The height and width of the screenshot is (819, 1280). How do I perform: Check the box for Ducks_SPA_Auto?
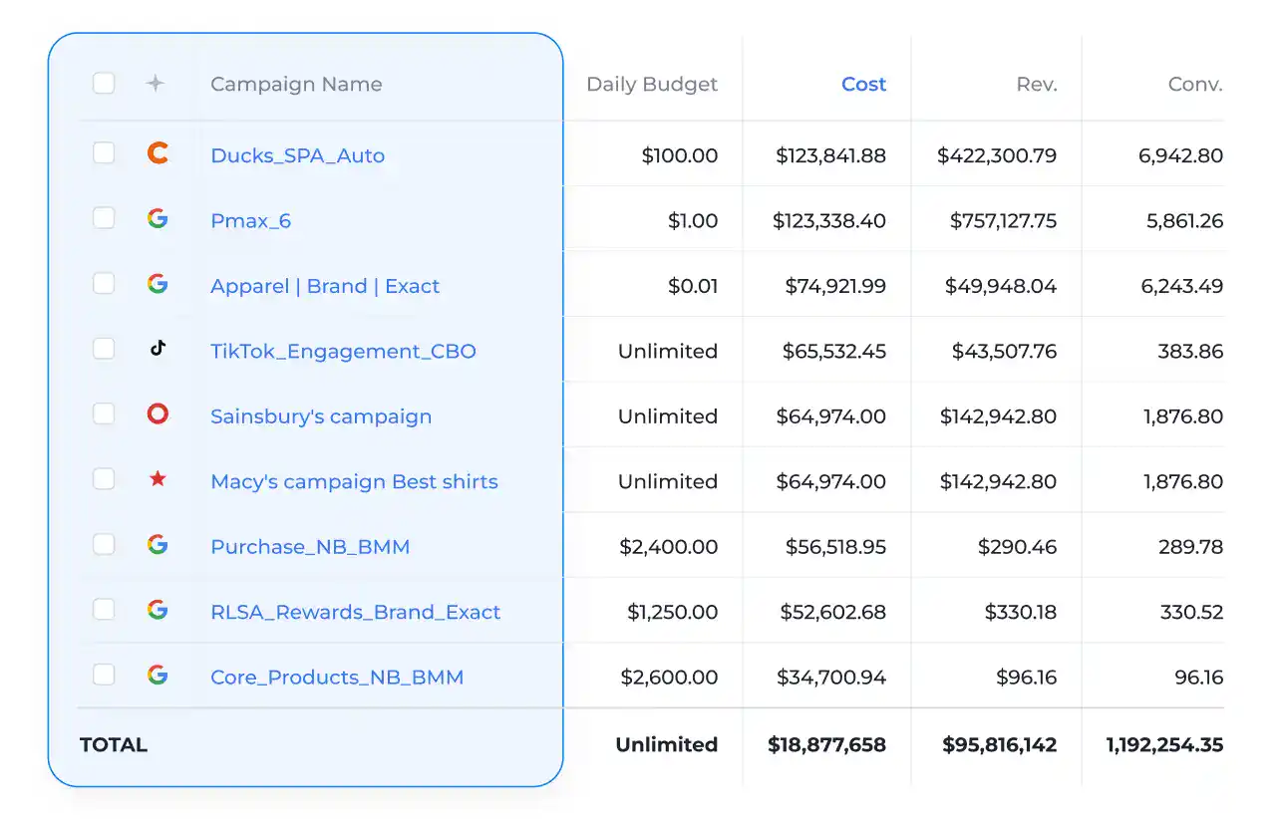point(104,153)
